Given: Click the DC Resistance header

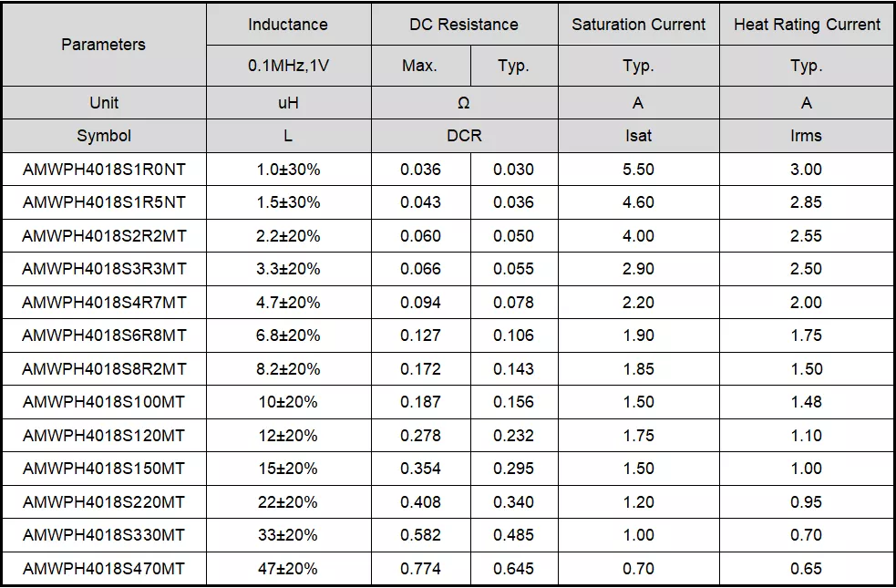Looking at the screenshot, I should 464,25.
